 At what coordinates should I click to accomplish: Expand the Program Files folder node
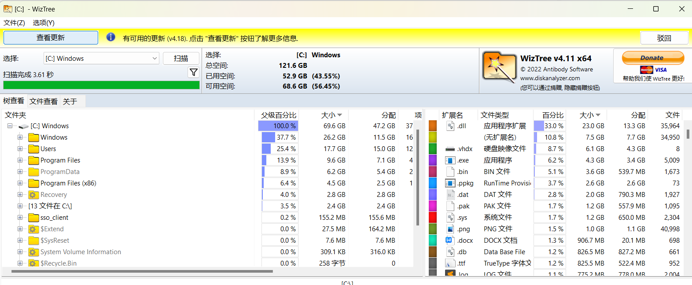(x=20, y=160)
